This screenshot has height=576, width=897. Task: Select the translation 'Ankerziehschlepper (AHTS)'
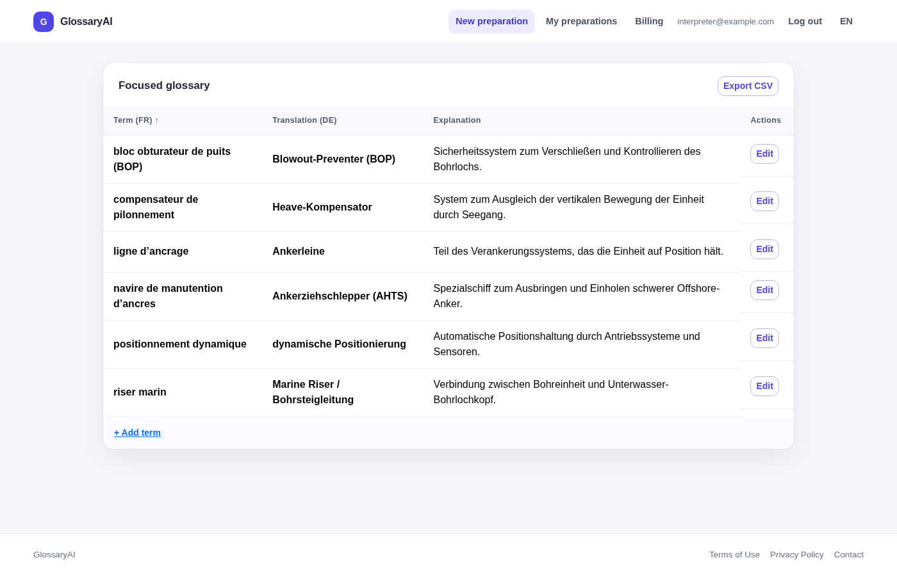tap(340, 296)
